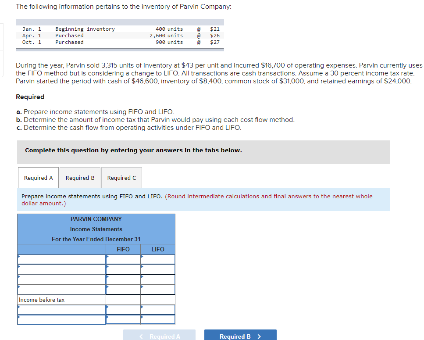Click the For the Year Ended December 31 heading

96,239
